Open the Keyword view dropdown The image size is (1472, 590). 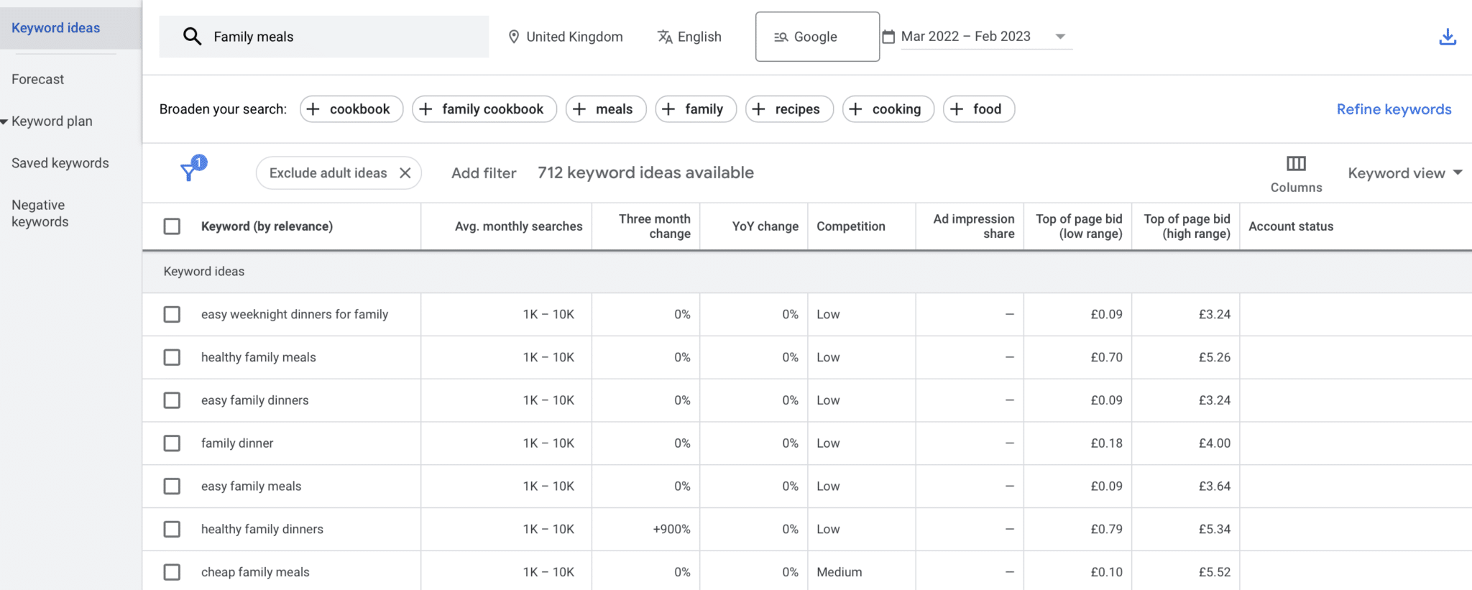coord(1404,173)
